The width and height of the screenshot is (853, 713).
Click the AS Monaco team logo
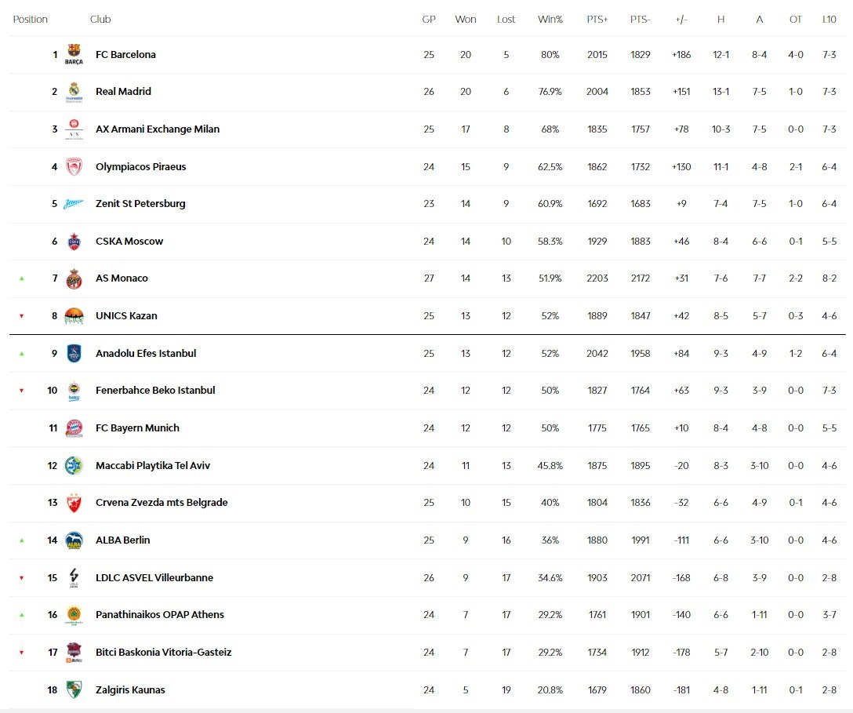(x=74, y=278)
